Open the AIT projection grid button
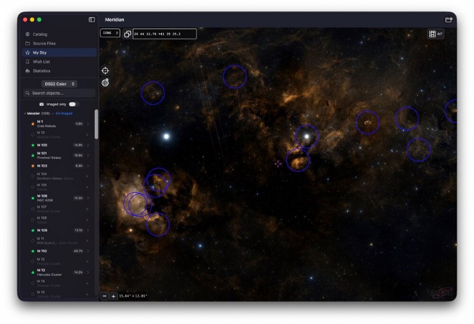474x324 pixels. tap(435, 34)
